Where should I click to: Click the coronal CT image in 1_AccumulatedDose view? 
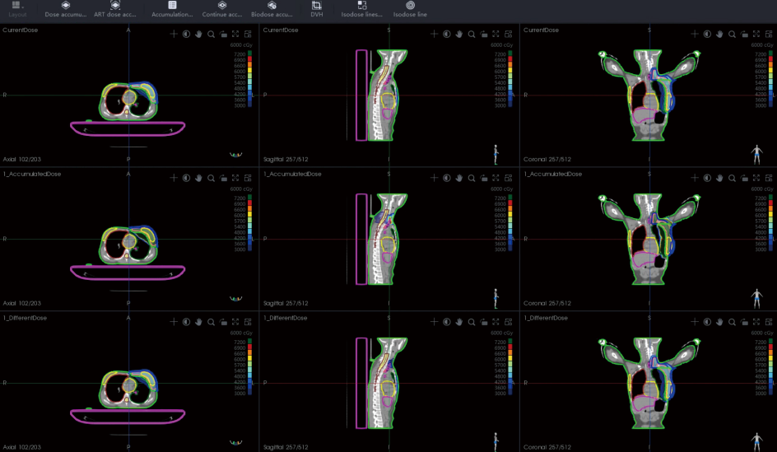(x=648, y=239)
